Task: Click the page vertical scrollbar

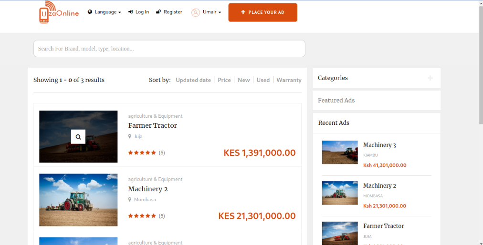Action: tap(481, 65)
